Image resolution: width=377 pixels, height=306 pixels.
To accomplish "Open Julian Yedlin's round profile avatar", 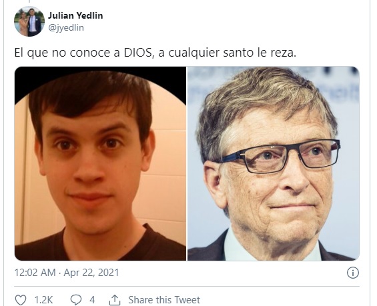I will [x=29, y=21].
